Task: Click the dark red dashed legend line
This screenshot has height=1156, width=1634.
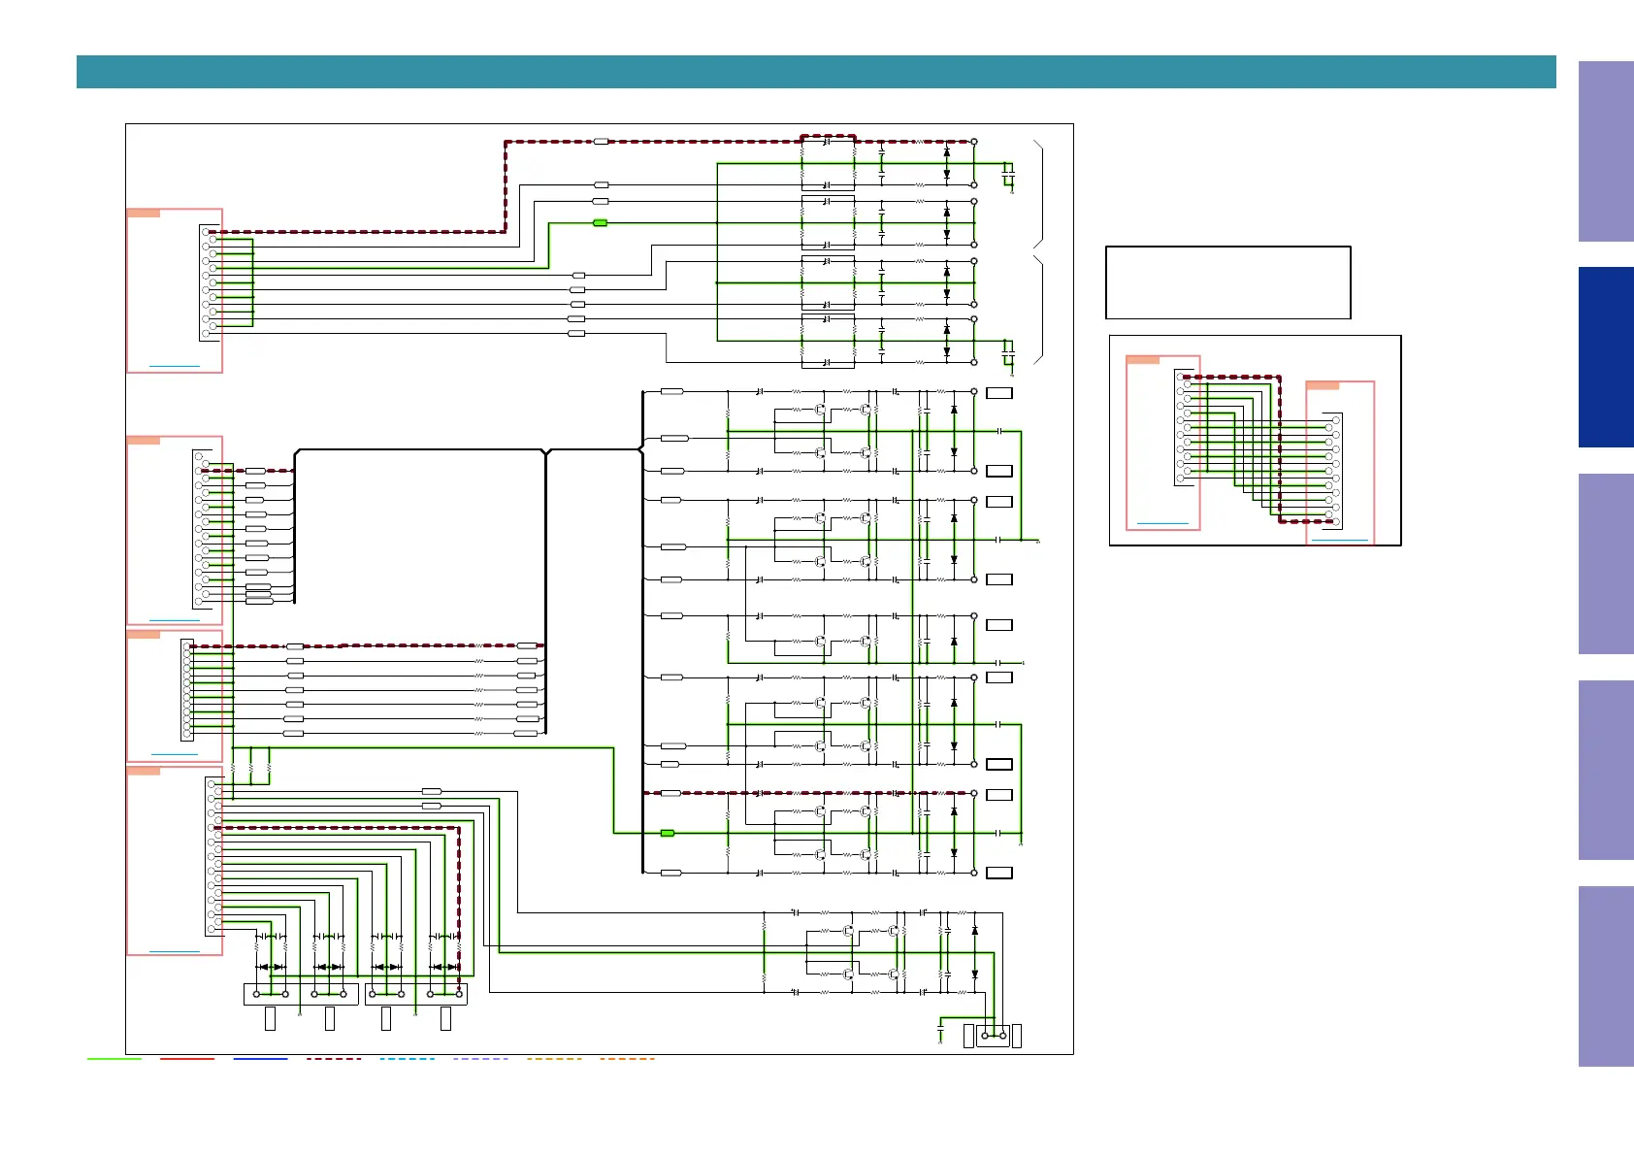Action: click(334, 1059)
